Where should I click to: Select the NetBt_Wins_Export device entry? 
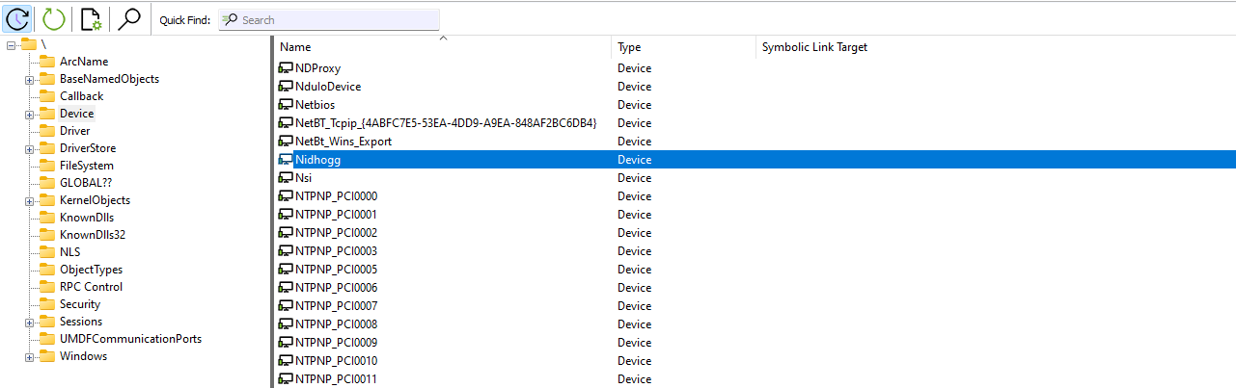pos(343,142)
